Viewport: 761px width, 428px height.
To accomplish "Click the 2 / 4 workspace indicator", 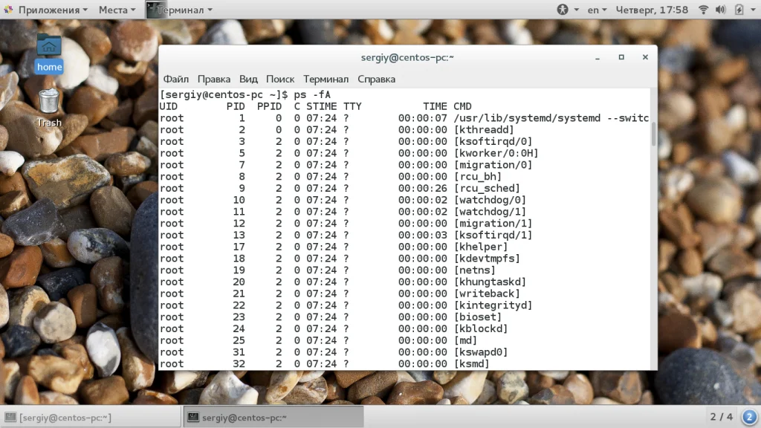I will (721, 416).
